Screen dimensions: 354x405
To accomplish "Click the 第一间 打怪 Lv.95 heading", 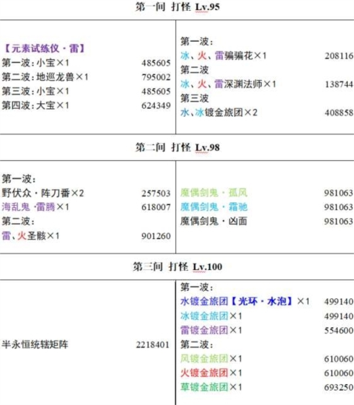I will pyautogui.click(x=178, y=7).
